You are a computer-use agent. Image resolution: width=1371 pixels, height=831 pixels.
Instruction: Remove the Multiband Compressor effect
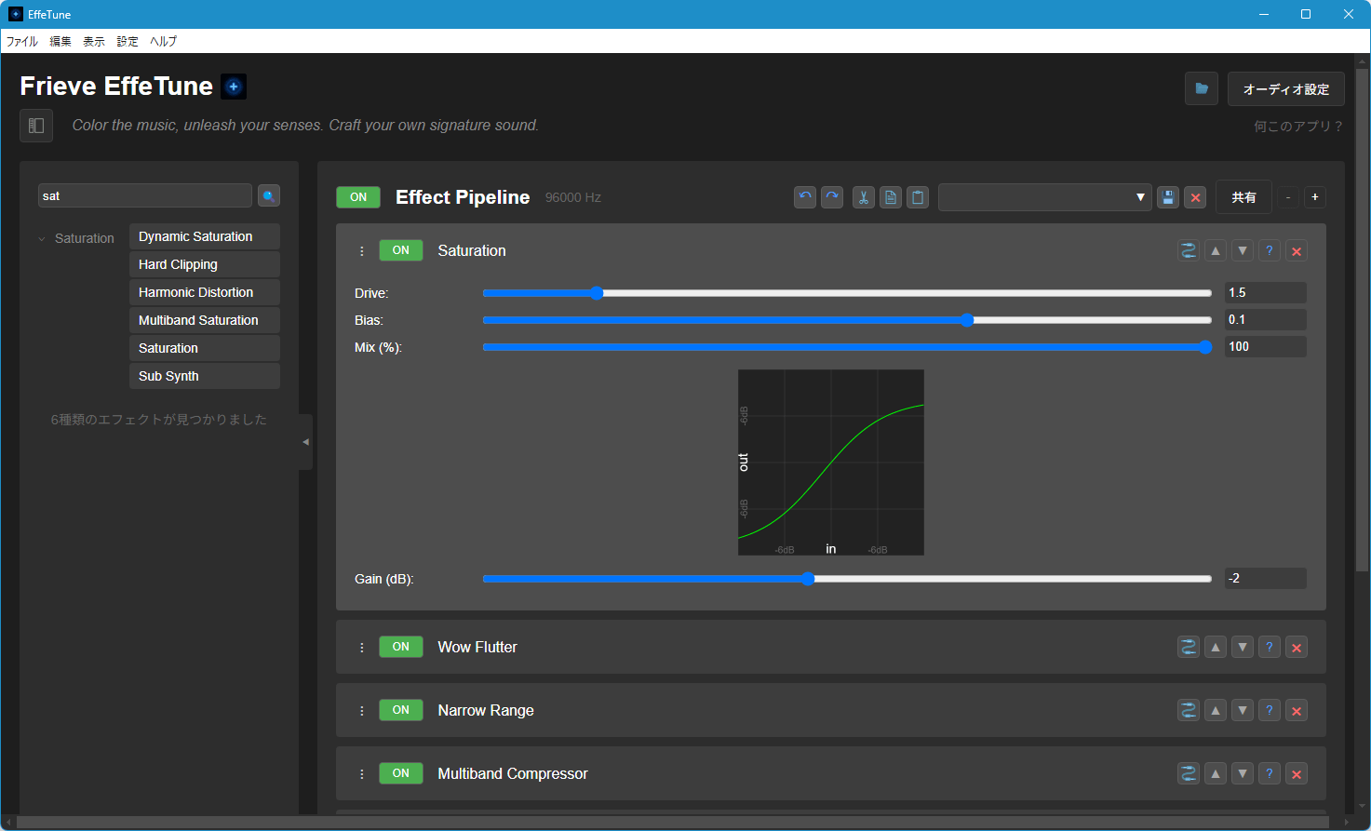pos(1297,773)
